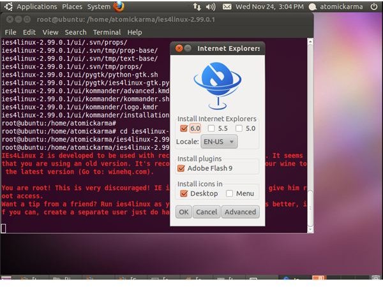Viewport: 383px width, 287px height.
Task: Click the 'ies4linux-2.99.0.1/ui/pygtk/python-gtk.sh' line
Action: tap(80, 75)
